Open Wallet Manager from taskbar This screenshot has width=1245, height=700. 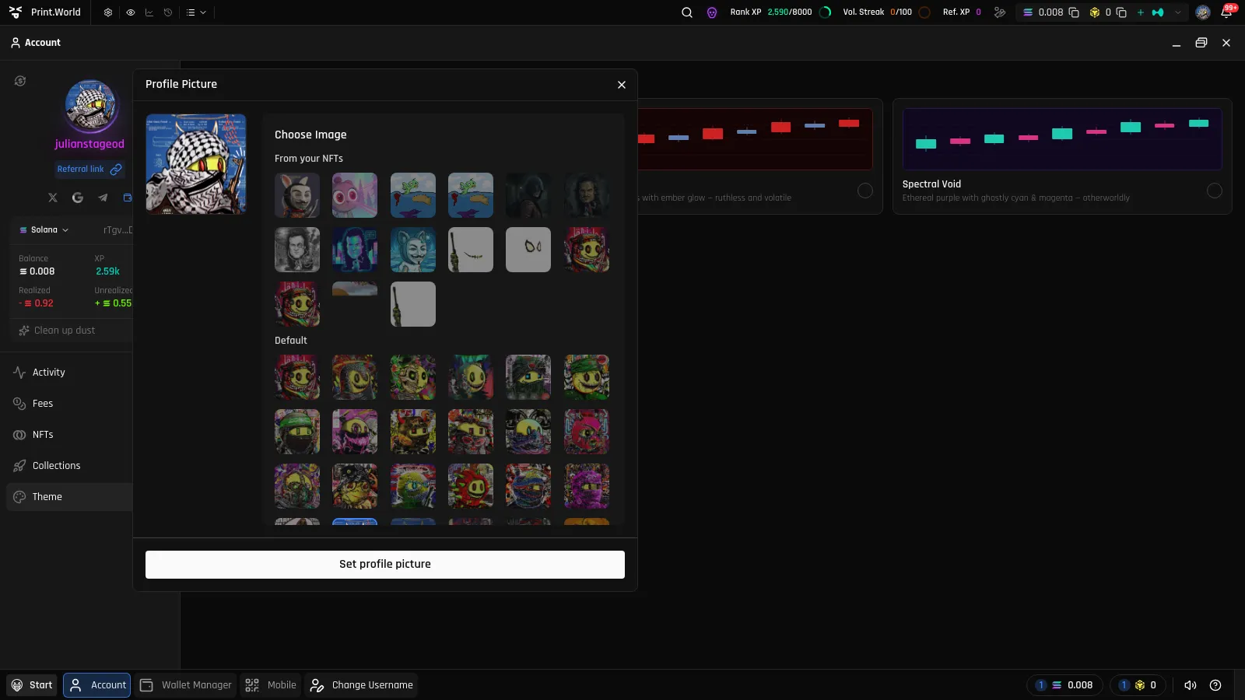(x=186, y=685)
